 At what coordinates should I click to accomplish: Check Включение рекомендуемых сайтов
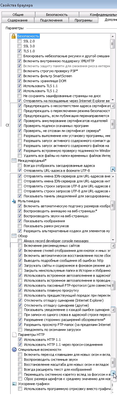click(x=20, y=246)
